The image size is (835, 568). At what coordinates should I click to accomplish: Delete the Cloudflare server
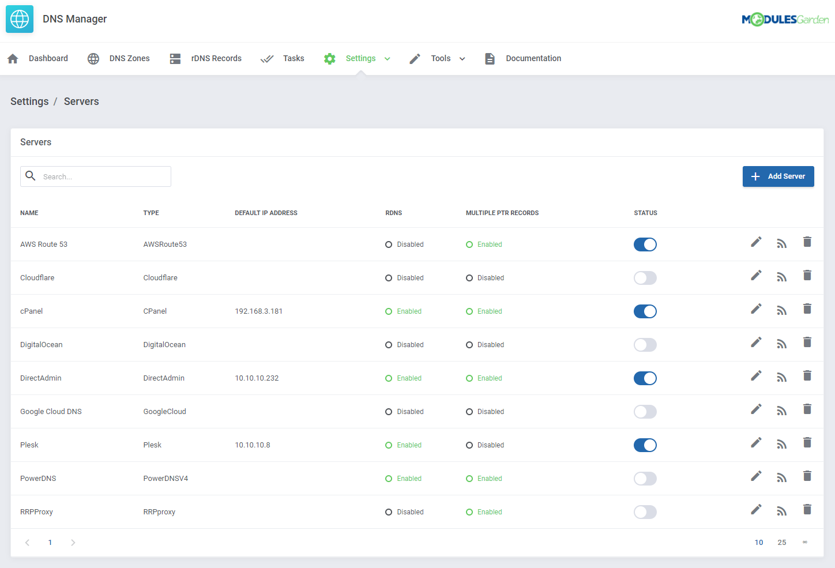tap(807, 275)
